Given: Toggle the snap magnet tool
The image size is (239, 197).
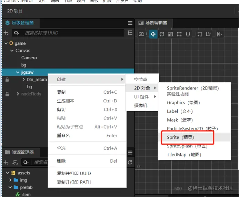Looking at the screenshot, I should 188,34.
